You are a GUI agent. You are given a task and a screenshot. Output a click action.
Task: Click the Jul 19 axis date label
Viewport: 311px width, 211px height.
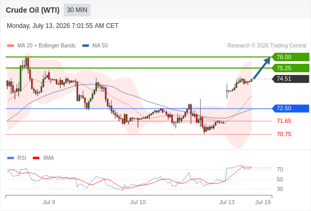pyautogui.click(x=263, y=202)
